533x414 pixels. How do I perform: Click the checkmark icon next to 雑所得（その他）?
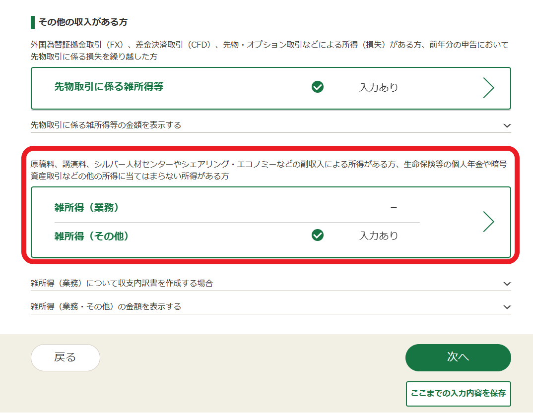[x=317, y=236]
